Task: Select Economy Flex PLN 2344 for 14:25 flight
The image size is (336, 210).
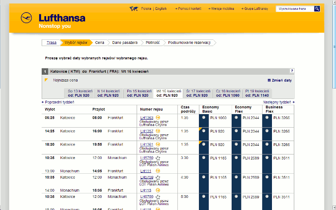Action: coord(236,131)
